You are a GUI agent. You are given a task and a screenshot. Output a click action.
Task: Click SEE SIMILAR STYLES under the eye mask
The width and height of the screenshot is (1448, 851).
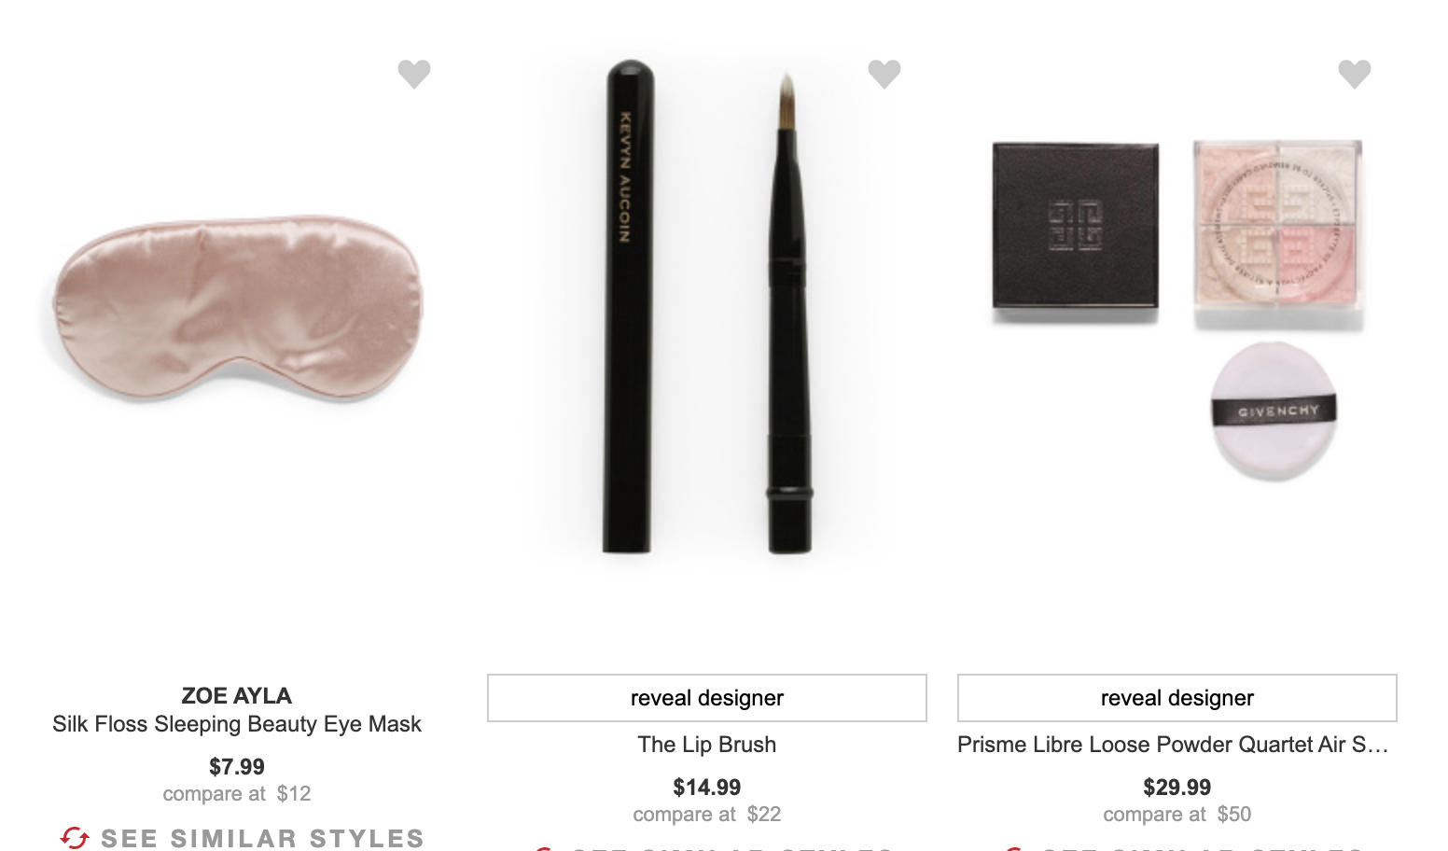pyautogui.click(x=262, y=838)
